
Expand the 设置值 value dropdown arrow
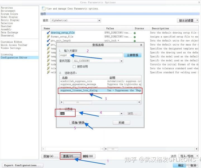click(x=121, y=113)
